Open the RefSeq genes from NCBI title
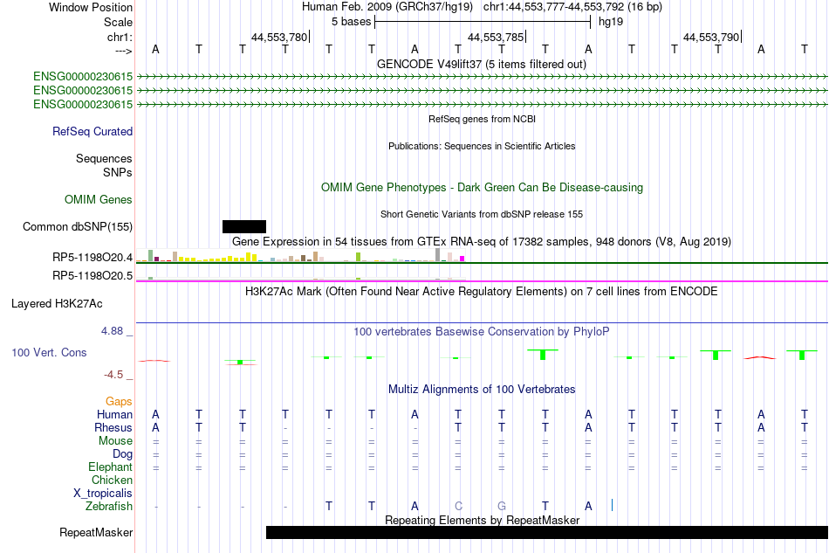The height and width of the screenshot is (553, 829). pyautogui.click(x=482, y=119)
